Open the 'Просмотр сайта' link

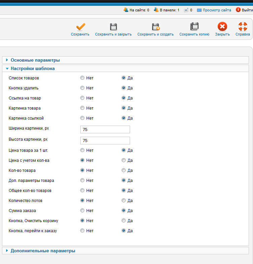coord(217,10)
